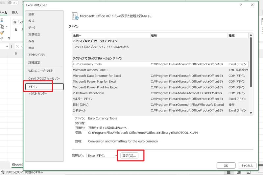
Task: Select 分析ツール add-in row
Action: coord(160,110)
